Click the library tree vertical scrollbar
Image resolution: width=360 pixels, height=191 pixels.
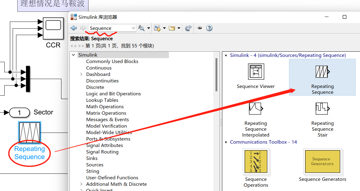point(216,74)
